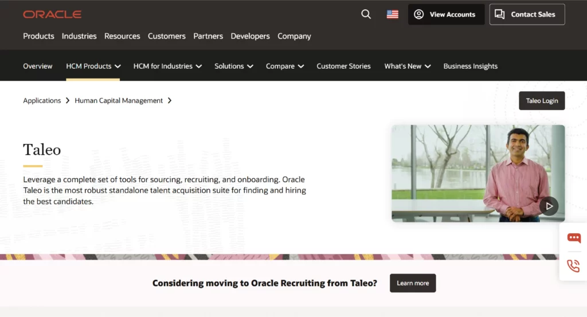Play the Taleo video

[549, 206]
